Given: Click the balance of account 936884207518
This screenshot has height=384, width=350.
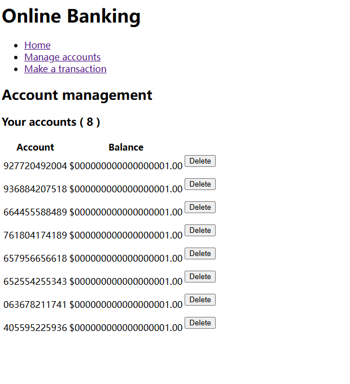Looking at the screenshot, I should click(126, 189).
